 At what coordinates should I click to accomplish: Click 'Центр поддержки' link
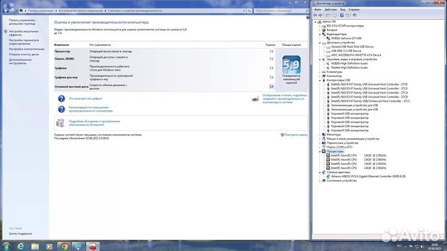pyautogui.click(x=20, y=234)
